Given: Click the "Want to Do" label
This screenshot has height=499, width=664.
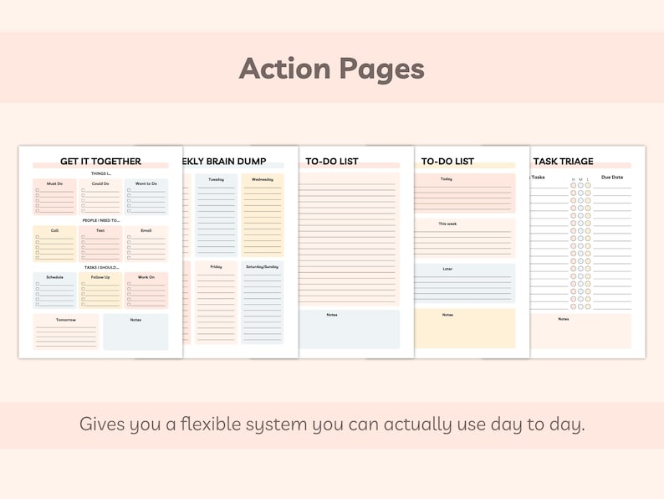Looking at the screenshot, I should [146, 183].
